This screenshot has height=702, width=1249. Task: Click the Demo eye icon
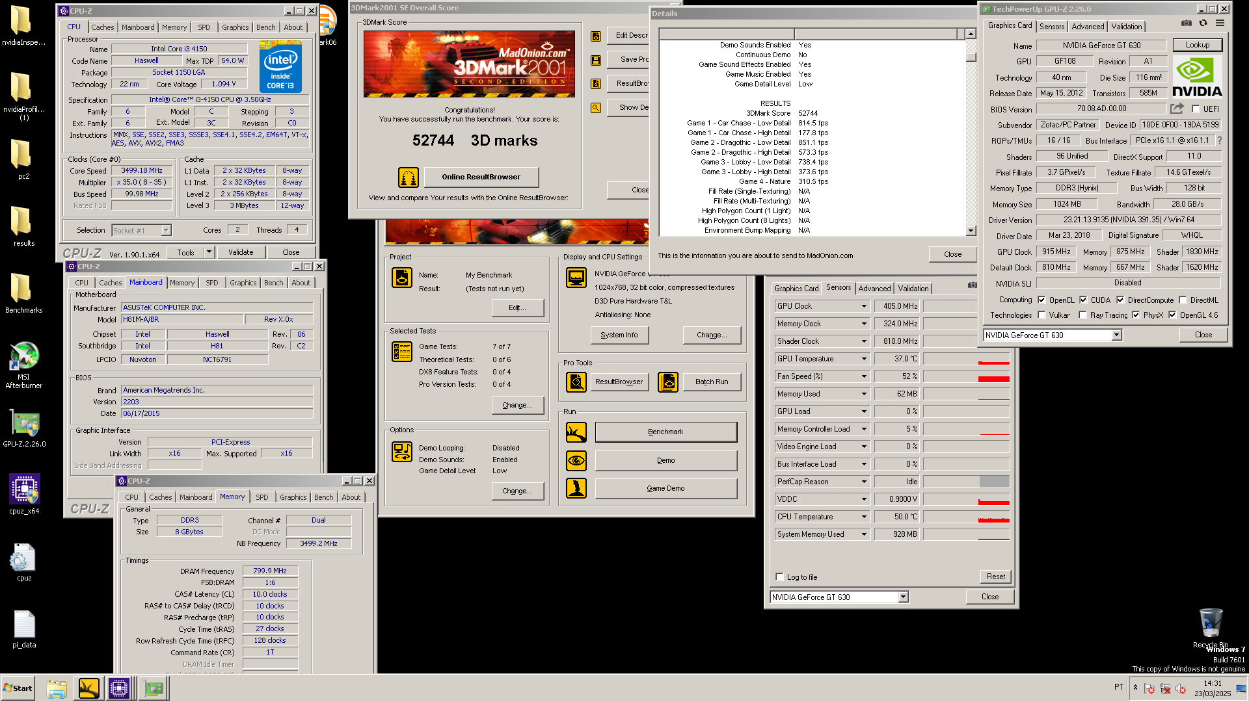click(576, 461)
